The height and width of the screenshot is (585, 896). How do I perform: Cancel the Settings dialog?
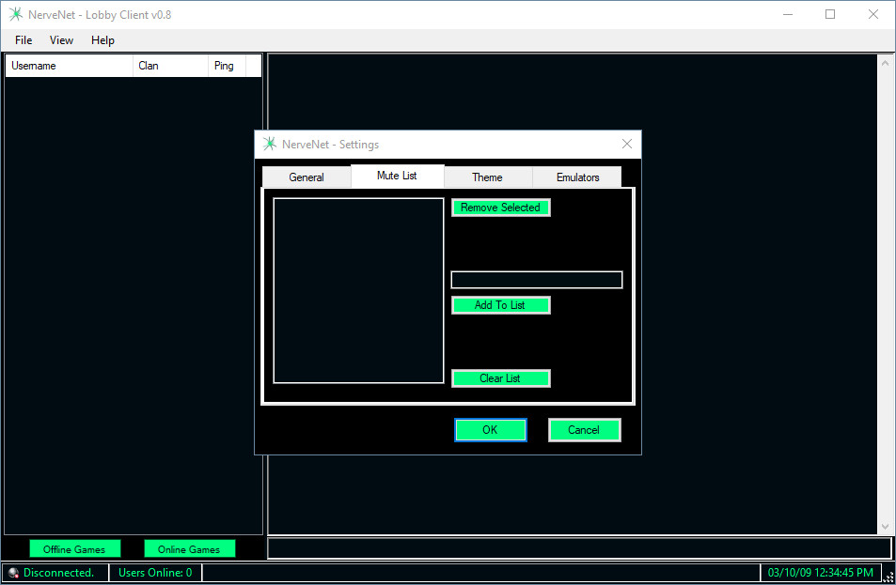coord(584,430)
